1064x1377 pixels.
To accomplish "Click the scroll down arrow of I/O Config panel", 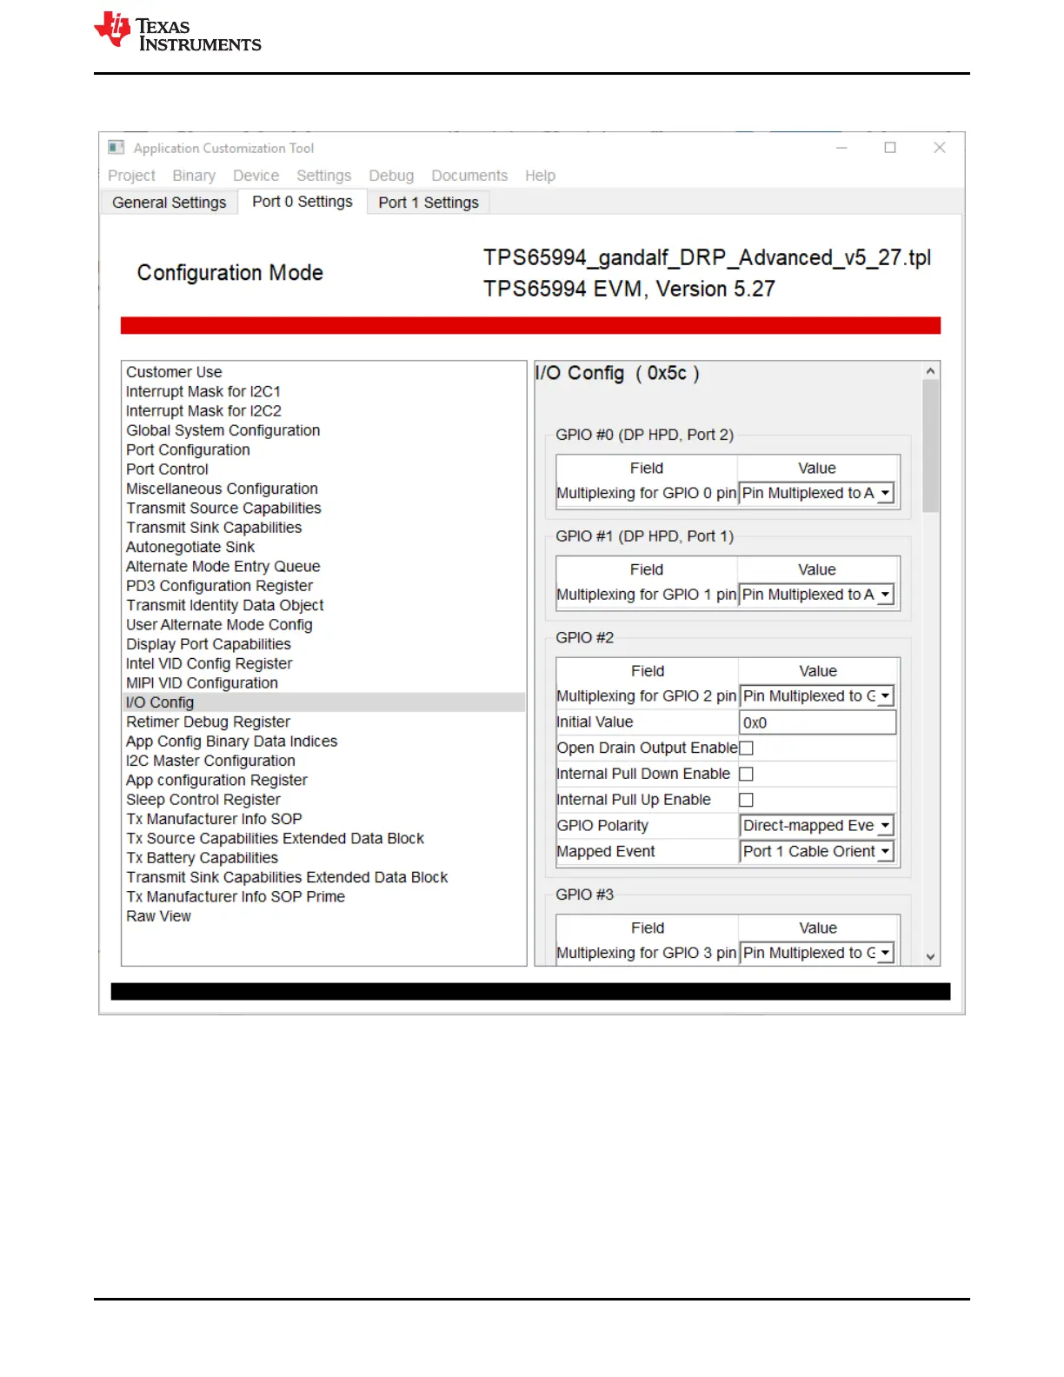I will point(930,957).
